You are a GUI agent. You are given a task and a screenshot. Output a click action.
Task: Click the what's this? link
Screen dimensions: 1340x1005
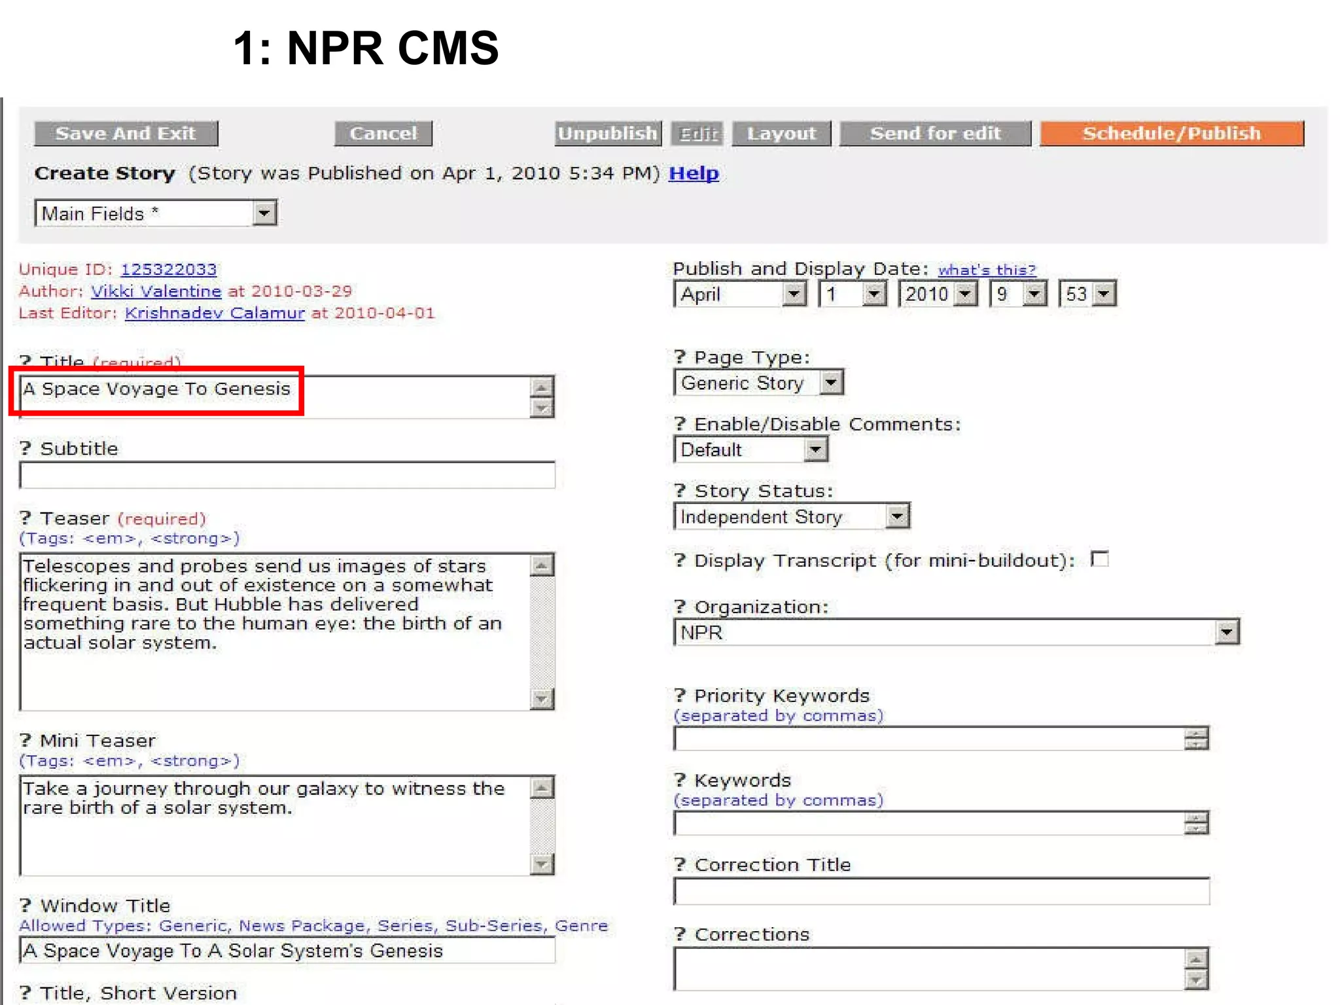(x=987, y=270)
